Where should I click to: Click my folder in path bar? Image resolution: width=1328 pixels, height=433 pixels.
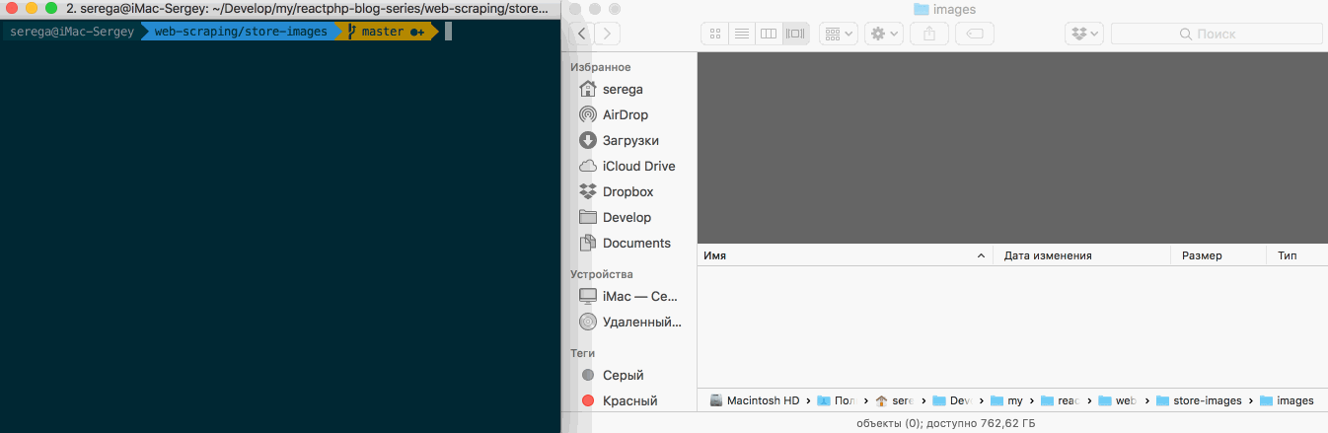1006,400
